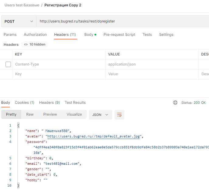Click the "password" key in response
This screenshot has width=209, height=193.
35,142
